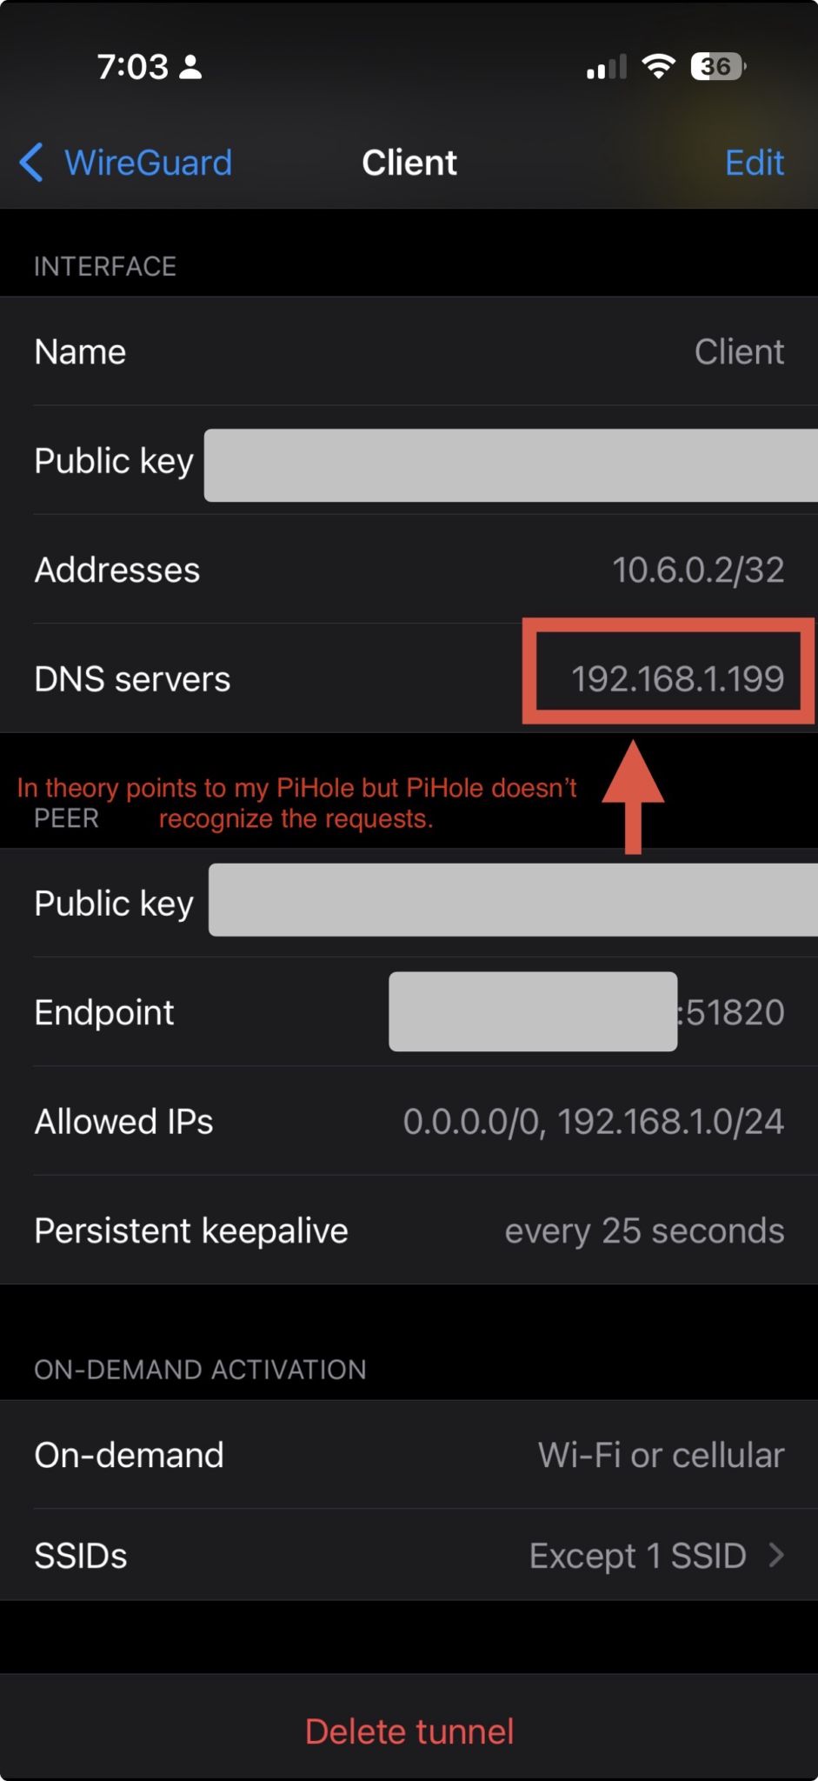Tap the 7:03 status bar clock
The width and height of the screenshot is (818, 1781).
tap(132, 67)
